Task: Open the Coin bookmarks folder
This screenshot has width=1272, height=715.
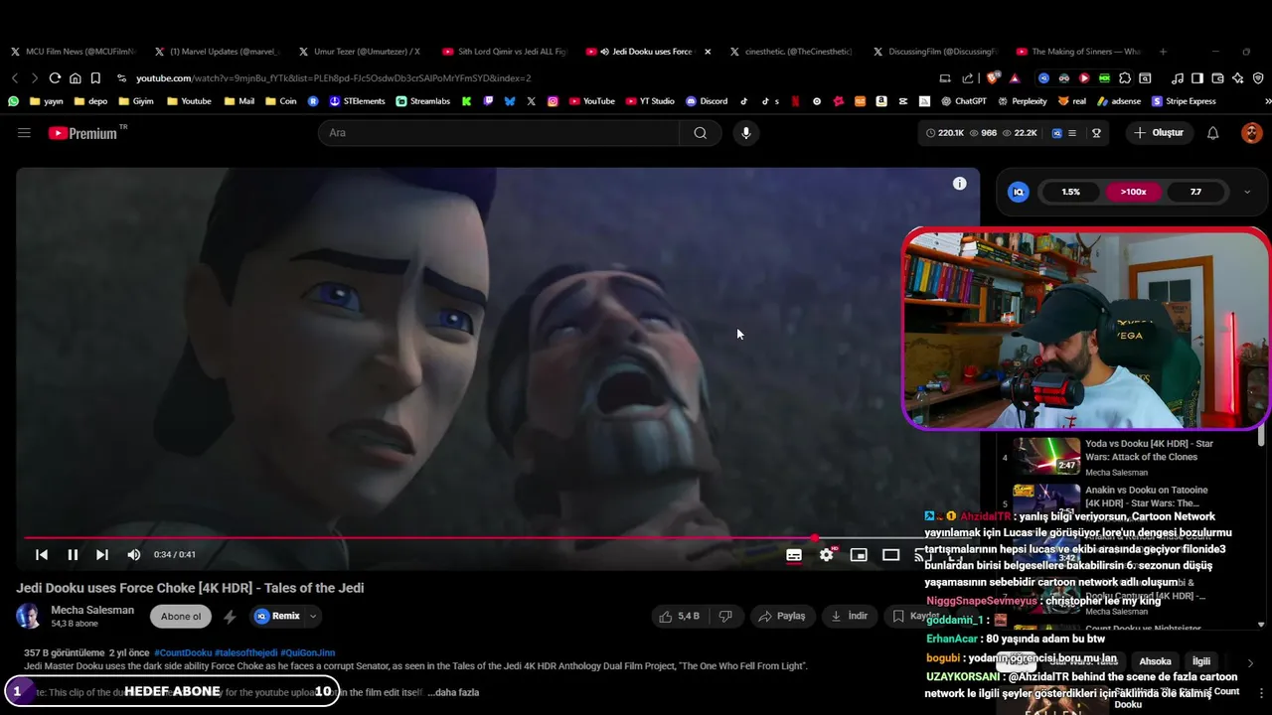Action: click(280, 101)
